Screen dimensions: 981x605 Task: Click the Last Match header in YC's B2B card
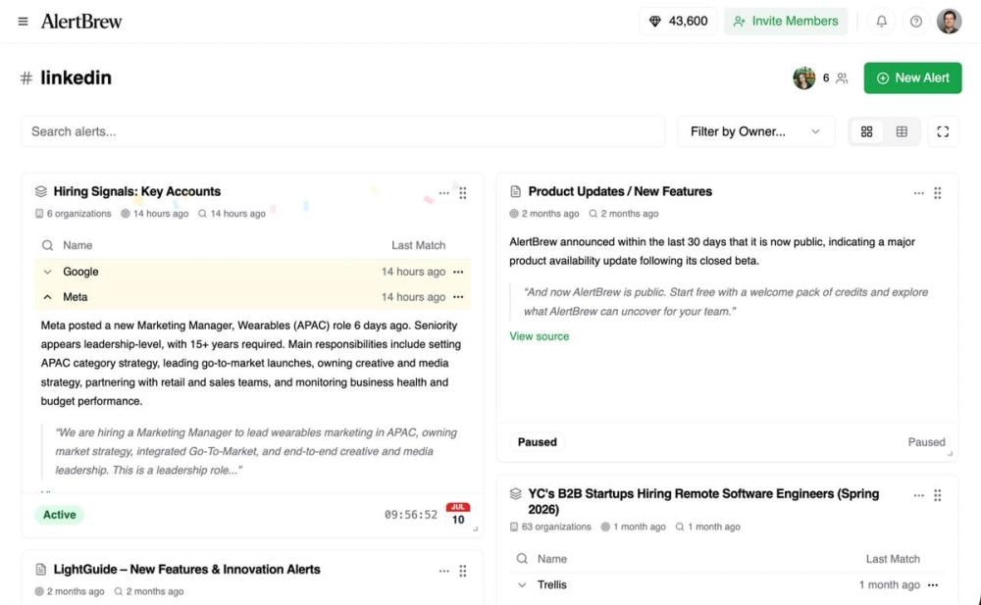point(893,559)
